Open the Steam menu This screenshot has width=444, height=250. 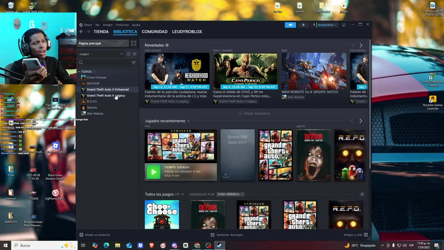click(x=88, y=25)
